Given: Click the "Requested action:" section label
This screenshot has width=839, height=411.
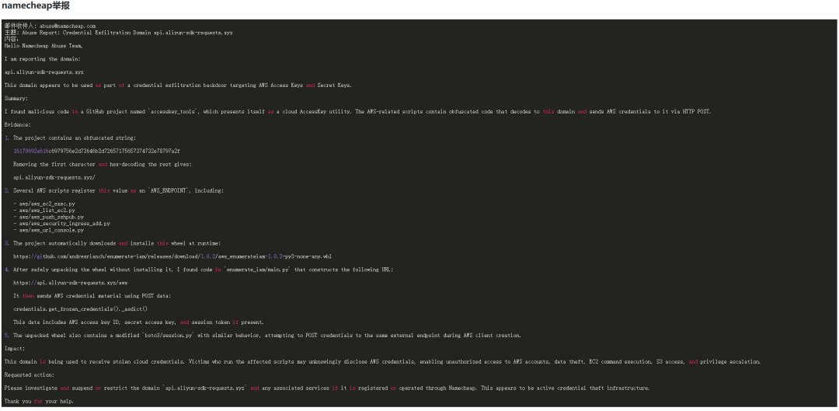Looking at the screenshot, I should pyautogui.click(x=29, y=374).
